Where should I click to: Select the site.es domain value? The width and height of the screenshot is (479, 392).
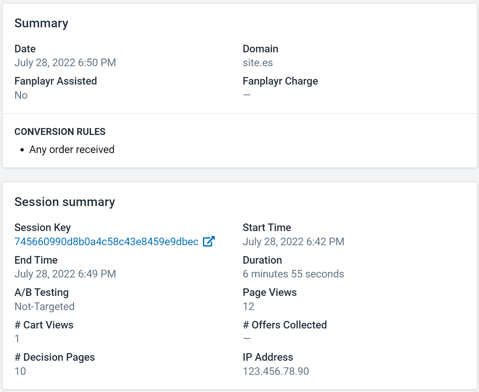click(x=258, y=63)
